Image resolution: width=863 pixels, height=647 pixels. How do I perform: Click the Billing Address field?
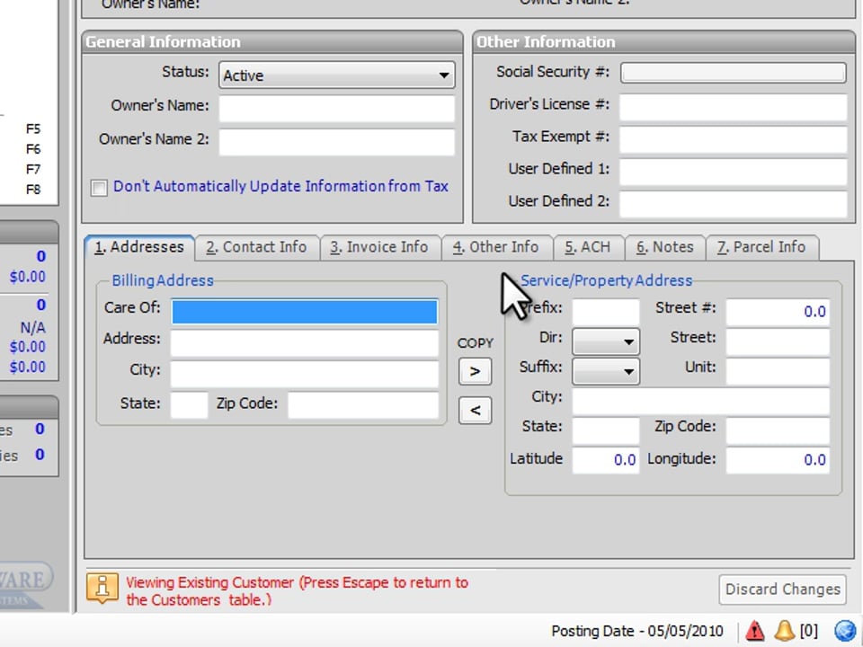[x=305, y=342]
